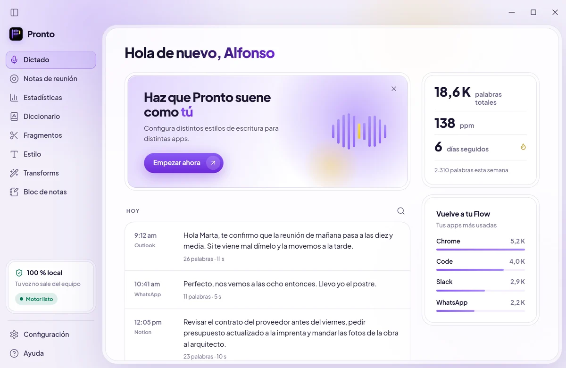Open Transforms from the sidebar
566x368 pixels.
pos(51,173)
